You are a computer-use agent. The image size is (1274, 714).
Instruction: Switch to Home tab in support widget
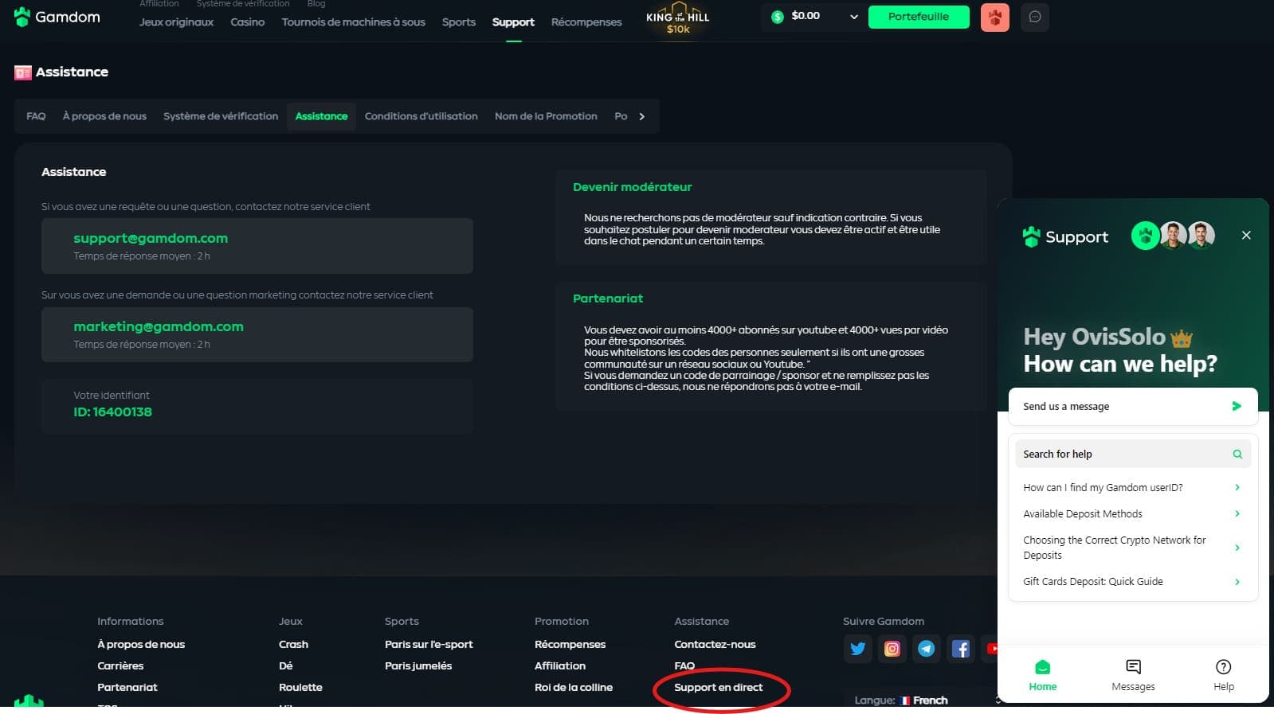pos(1042,675)
